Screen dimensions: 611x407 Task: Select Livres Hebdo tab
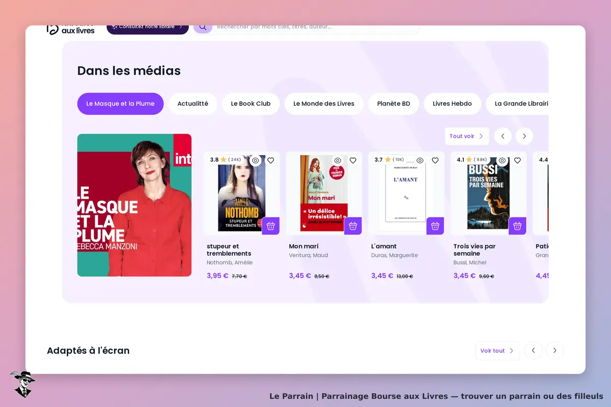point(452,104)
